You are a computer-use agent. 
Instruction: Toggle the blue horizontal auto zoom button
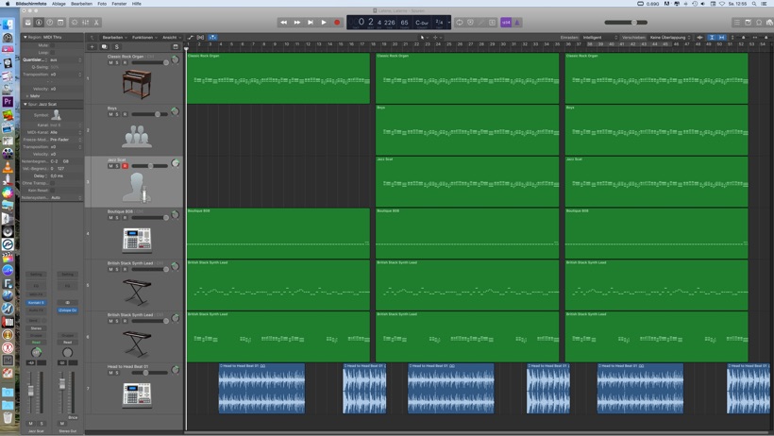(x=722, y=38)
